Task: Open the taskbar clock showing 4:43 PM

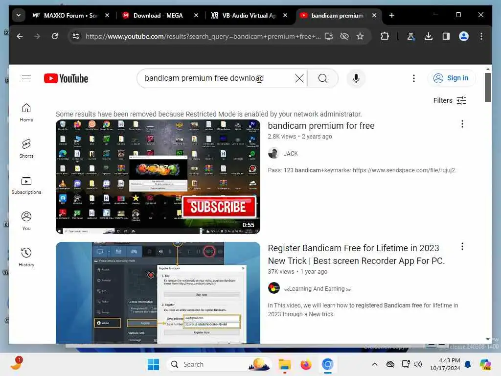Action: pos(445,364)
